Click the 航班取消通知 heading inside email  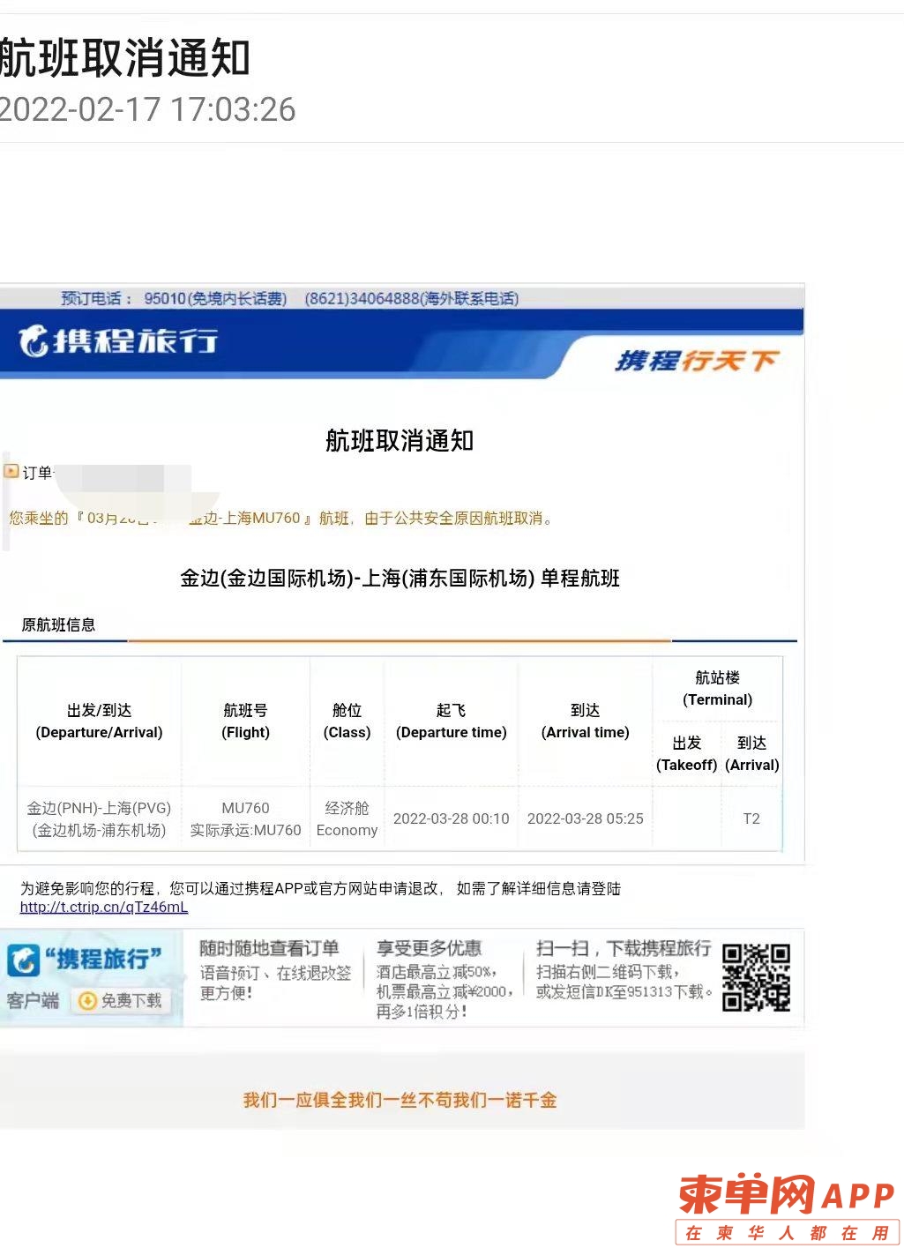pos(400,440)
